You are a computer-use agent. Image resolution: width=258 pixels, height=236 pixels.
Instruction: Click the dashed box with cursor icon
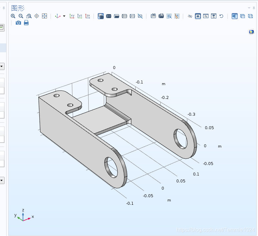169,16
